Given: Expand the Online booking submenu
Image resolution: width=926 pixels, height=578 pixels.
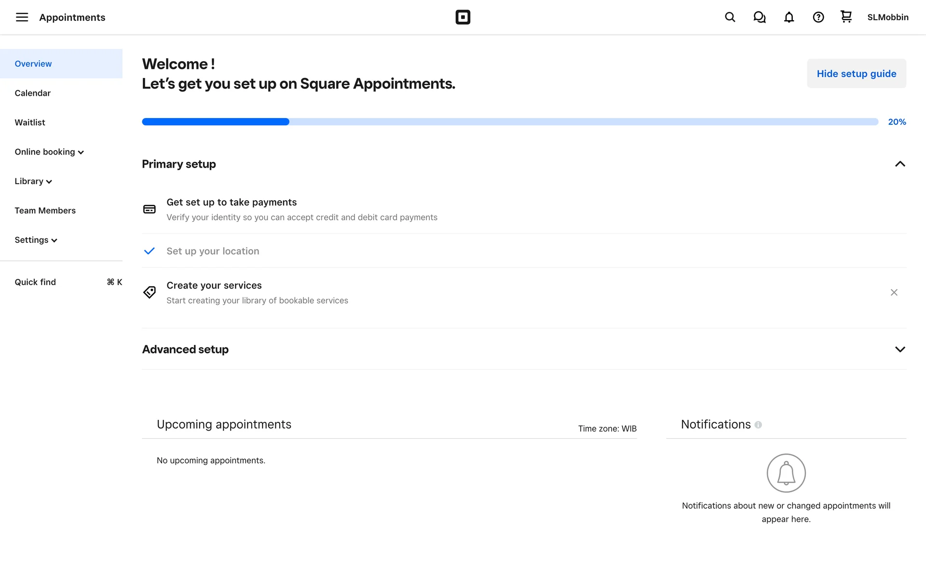Looking at the screenshot, I should [49, 152].
